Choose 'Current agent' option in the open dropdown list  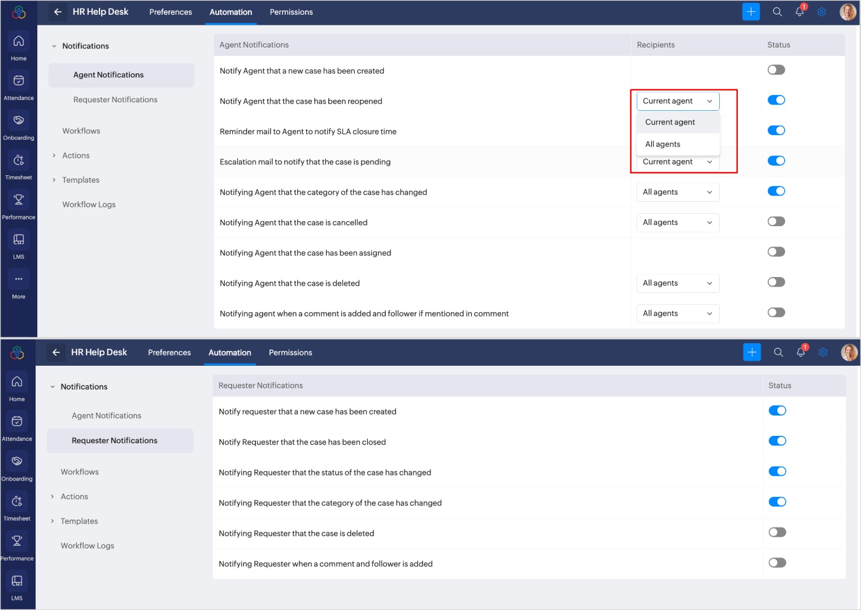coord(678,123)
